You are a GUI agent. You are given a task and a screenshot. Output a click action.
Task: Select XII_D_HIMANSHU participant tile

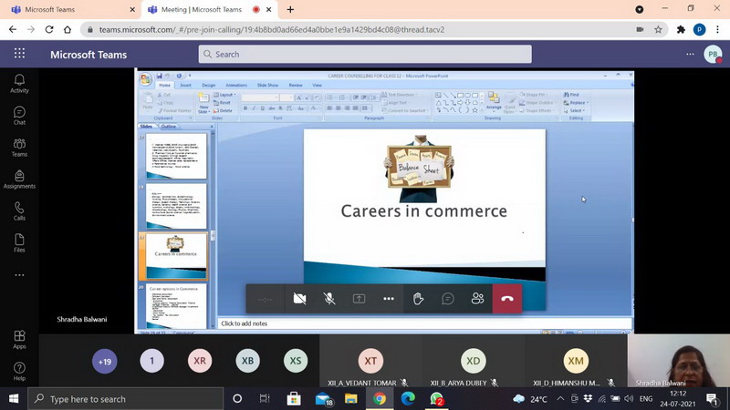576,361
